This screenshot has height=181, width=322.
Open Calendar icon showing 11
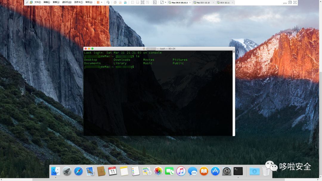[112, 171]
